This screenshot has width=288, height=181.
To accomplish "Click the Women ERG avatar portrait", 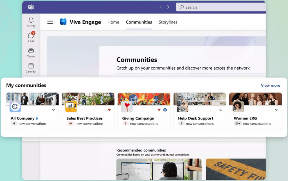I will point(238,107).
